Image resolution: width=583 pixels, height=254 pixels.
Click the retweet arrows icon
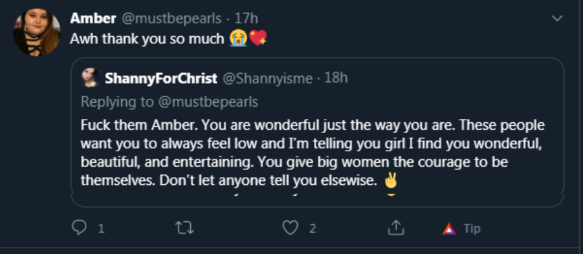184,228
